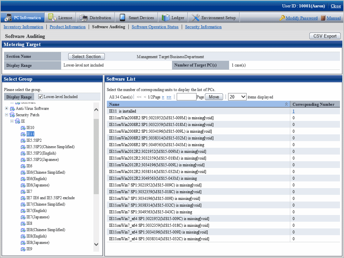The image size is (344, 258).
Task: Click the tree scrollbar up arrow
Action: [x=96, y=110]
